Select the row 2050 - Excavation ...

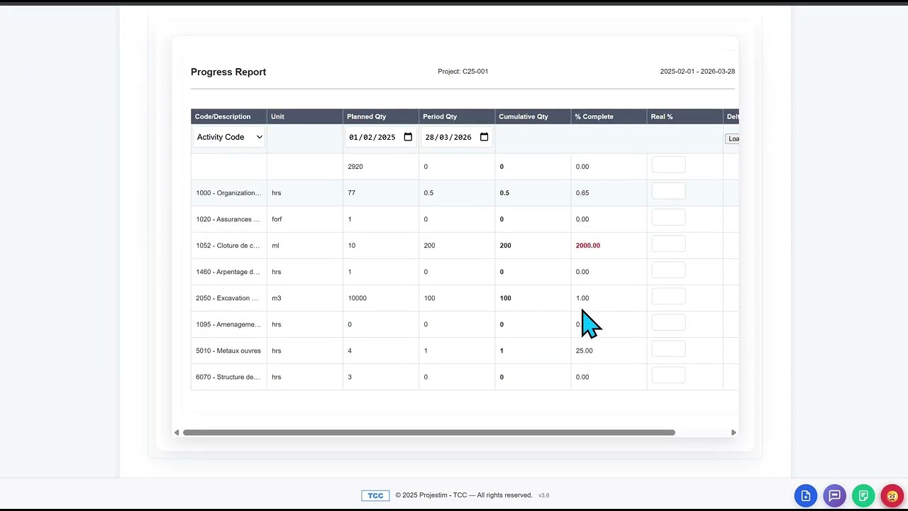coord(465,298)
